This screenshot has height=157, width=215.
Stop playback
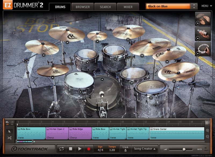[x=70, y=149]
